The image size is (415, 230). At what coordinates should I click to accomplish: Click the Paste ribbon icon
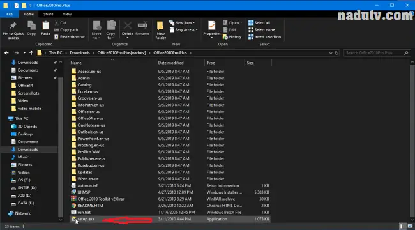[45, 26]
